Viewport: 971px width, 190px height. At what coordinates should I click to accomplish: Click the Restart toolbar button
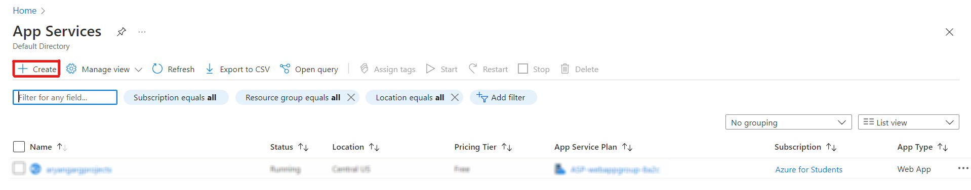(x=489, y=69)
